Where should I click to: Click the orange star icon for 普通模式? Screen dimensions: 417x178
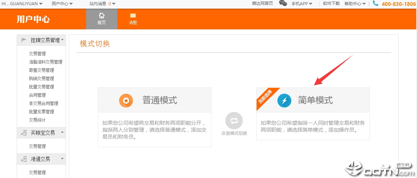tap(126, 101)
